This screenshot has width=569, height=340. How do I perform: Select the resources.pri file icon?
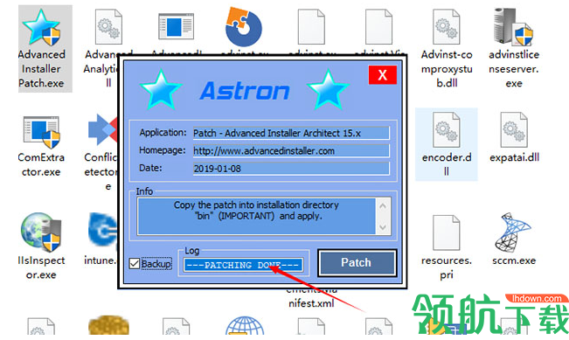(x=447, y=233)
